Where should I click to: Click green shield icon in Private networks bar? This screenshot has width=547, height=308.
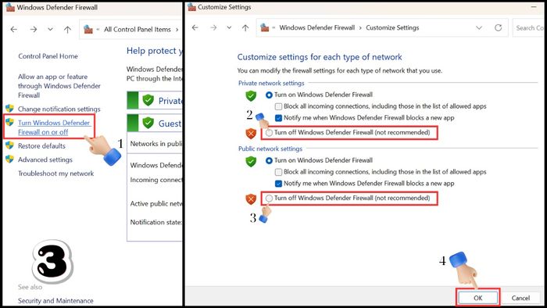tap(148, 100)
